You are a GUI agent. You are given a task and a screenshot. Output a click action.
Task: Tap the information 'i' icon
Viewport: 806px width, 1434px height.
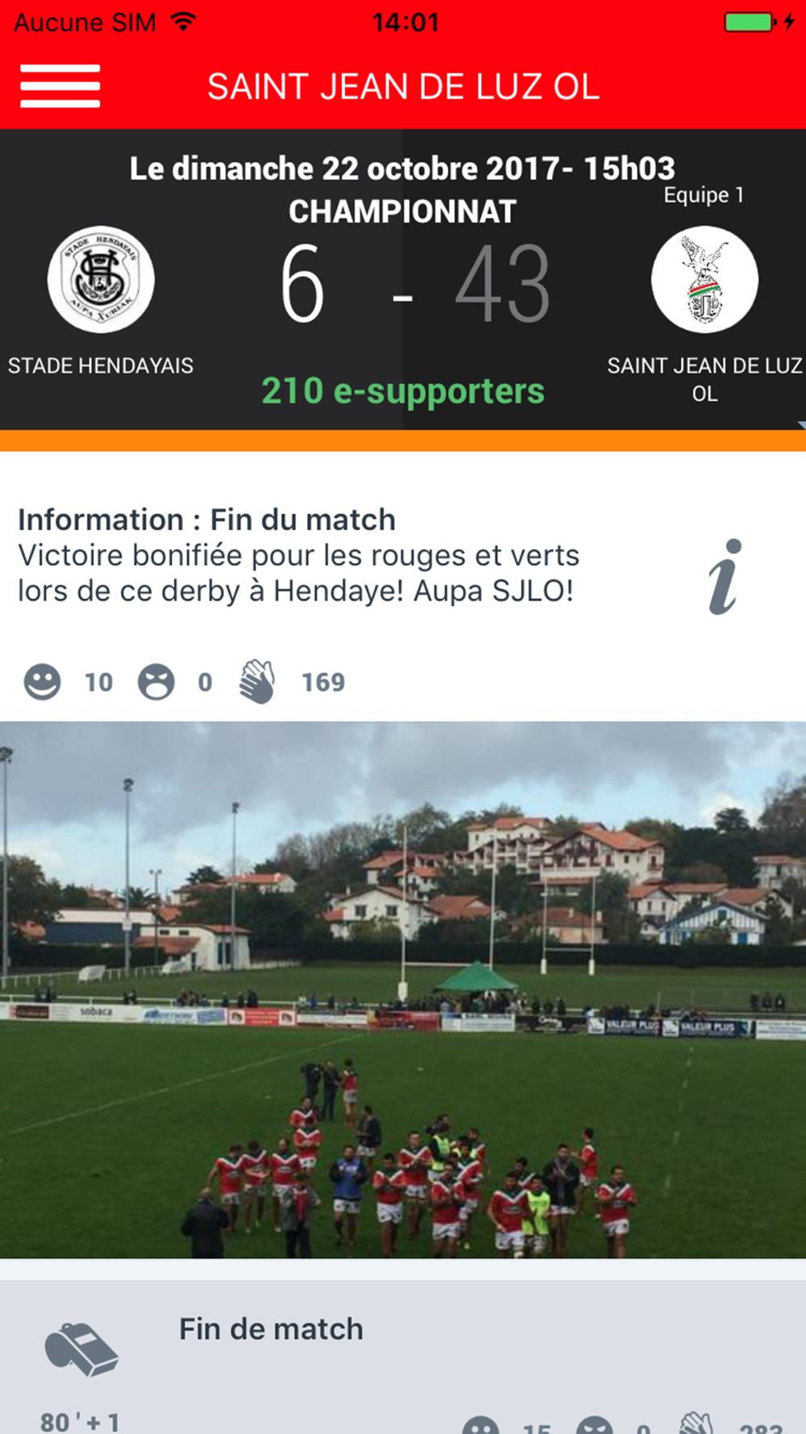click(x=725, y=577)
